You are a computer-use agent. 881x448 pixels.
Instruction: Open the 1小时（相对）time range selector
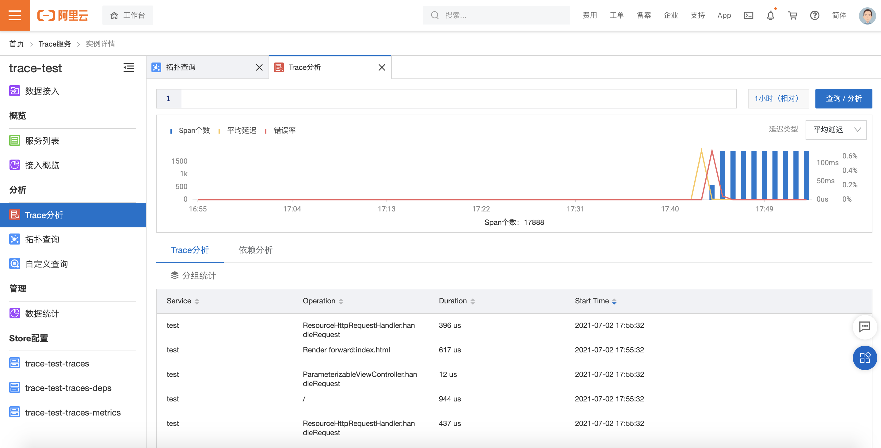click(778, 98)
